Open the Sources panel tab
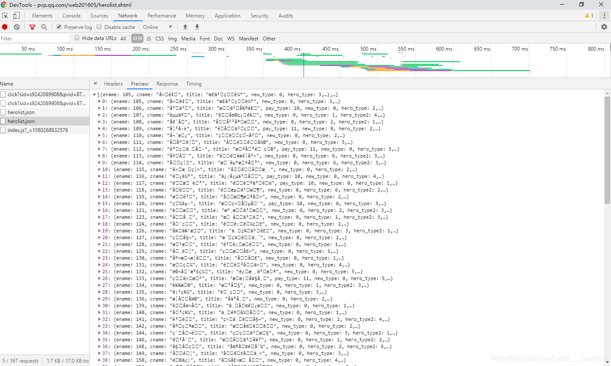 [x=99, y=16]
